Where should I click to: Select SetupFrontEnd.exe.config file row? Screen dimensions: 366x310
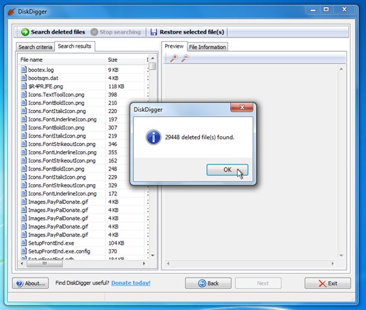83,251
